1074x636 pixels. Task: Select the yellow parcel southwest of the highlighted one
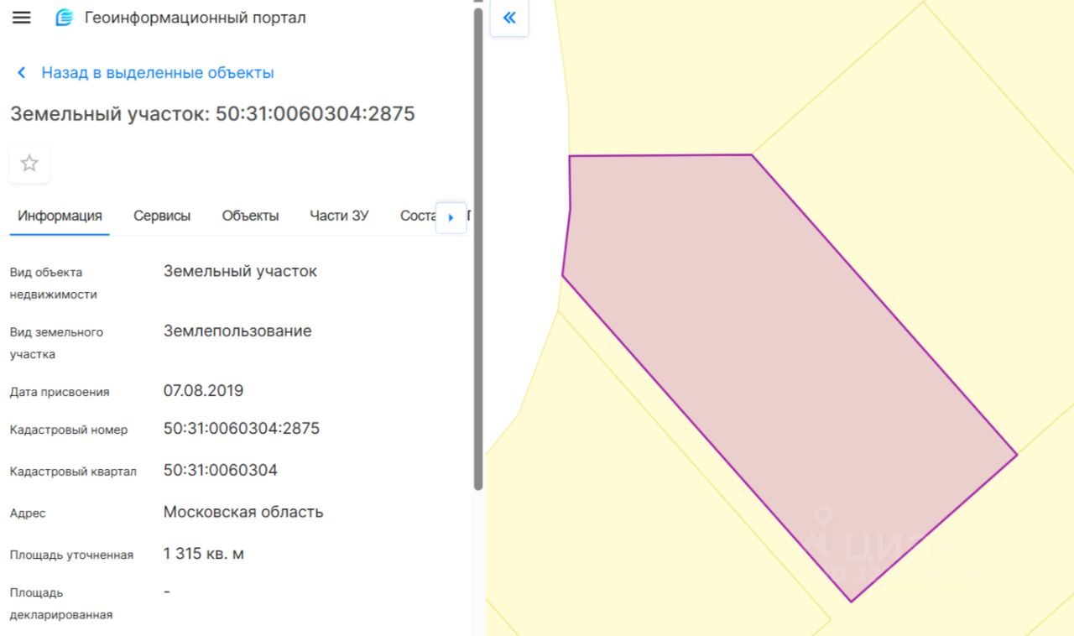pos(638,503)
